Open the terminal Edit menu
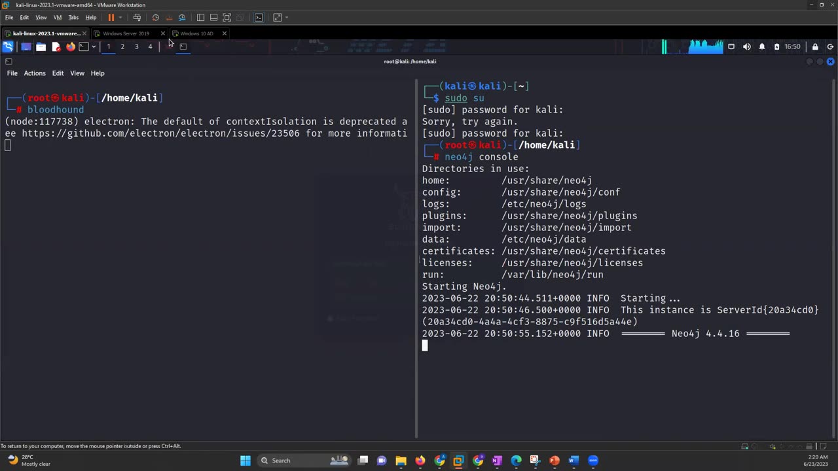838x471 pixels. pyautogui.click(x=58, y=73)
